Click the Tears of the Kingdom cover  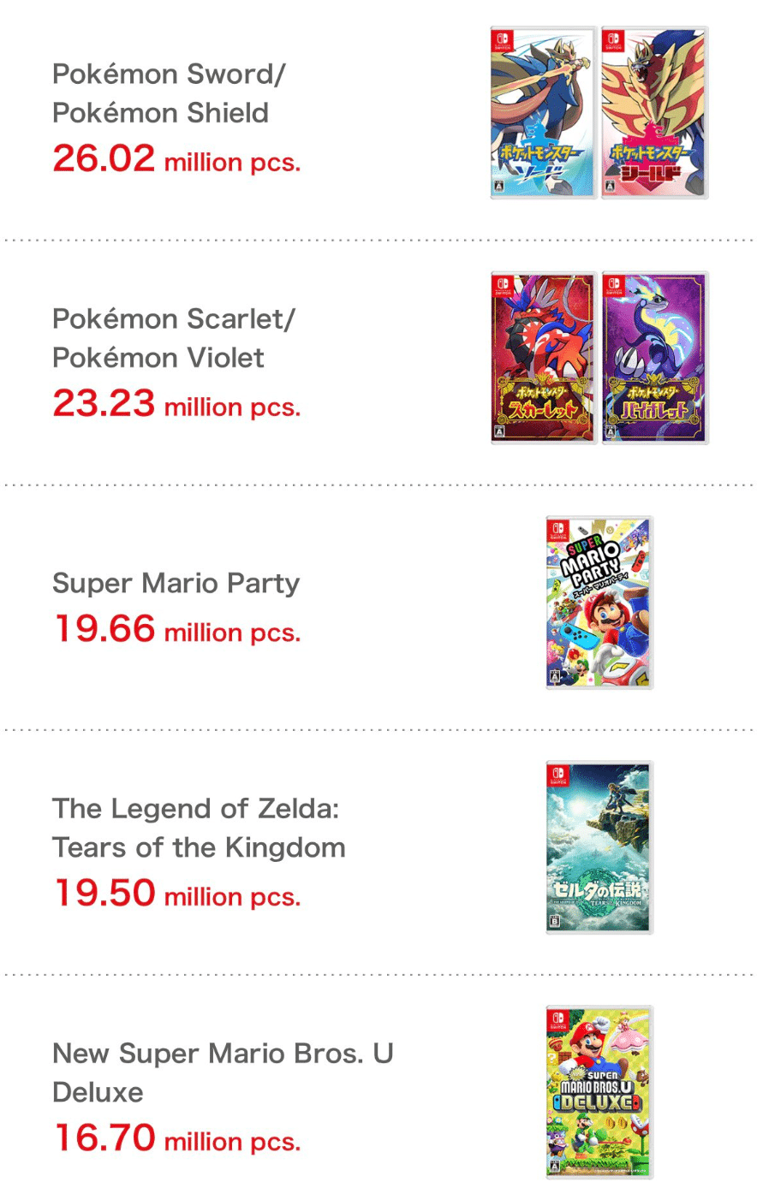(x=599, y=847)
